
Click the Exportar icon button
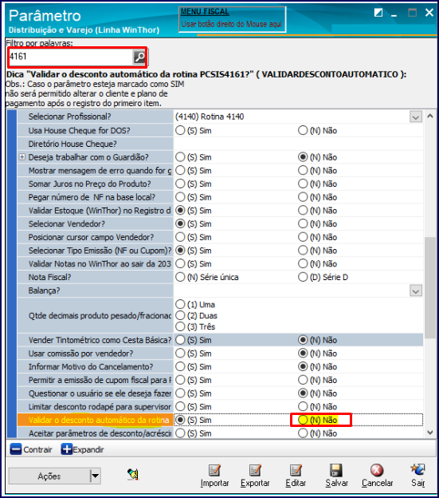[x=255, y=470]
